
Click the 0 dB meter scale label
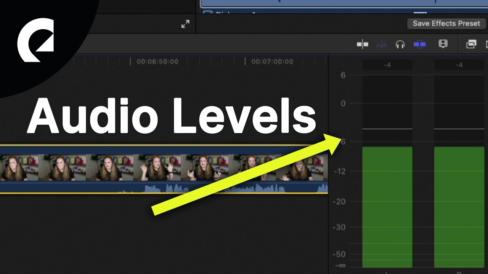(343, 104)
